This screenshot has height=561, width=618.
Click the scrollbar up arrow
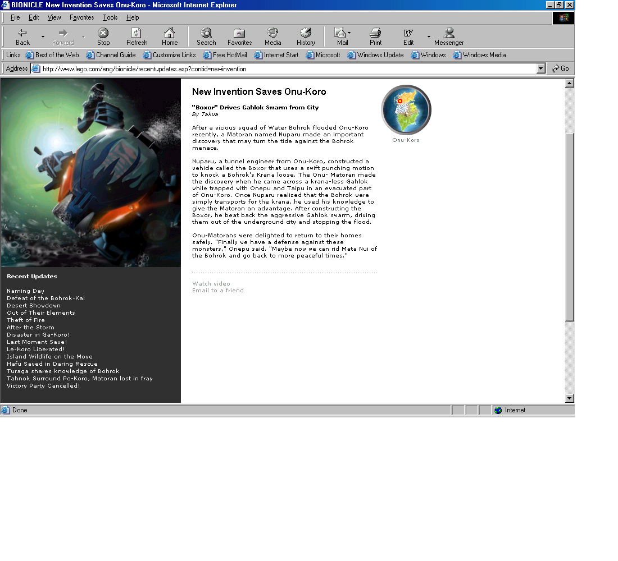click(569, 83)
